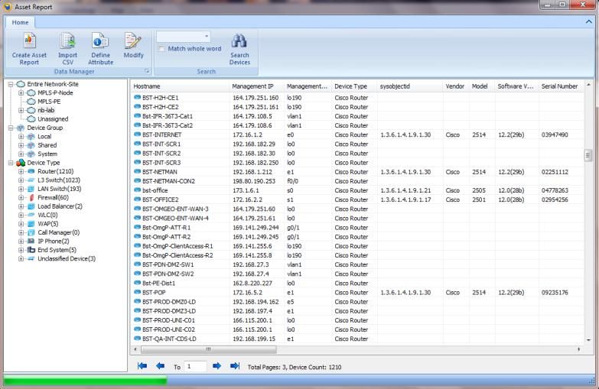This screenshot has height=389, width=599.
Task: Select the BST-QA-INT-CDS-LD row
Action: (x=356, y=339)
